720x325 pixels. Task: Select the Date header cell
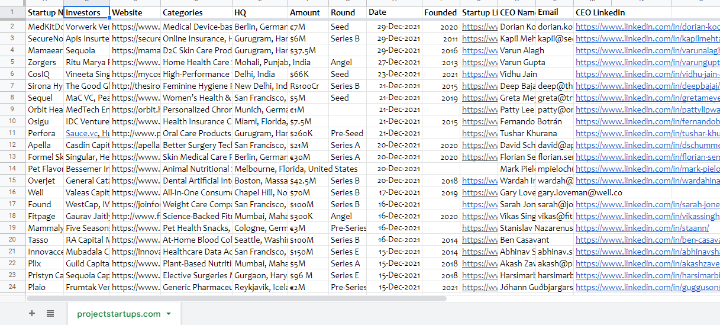[x=394, y=12]
